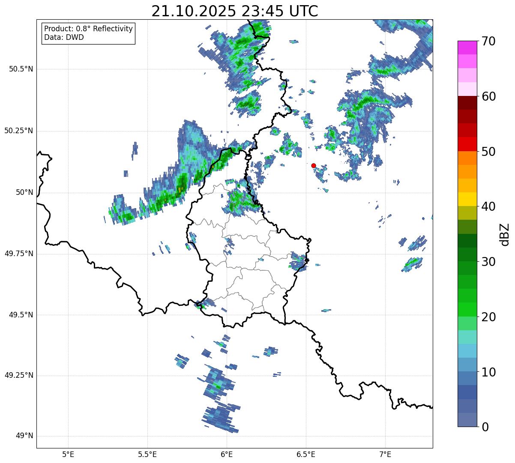Click the turquoise colorbar segment below 20
Image resolution: width=515 pixels, height=463 pixels.
(x=467, y=337)
